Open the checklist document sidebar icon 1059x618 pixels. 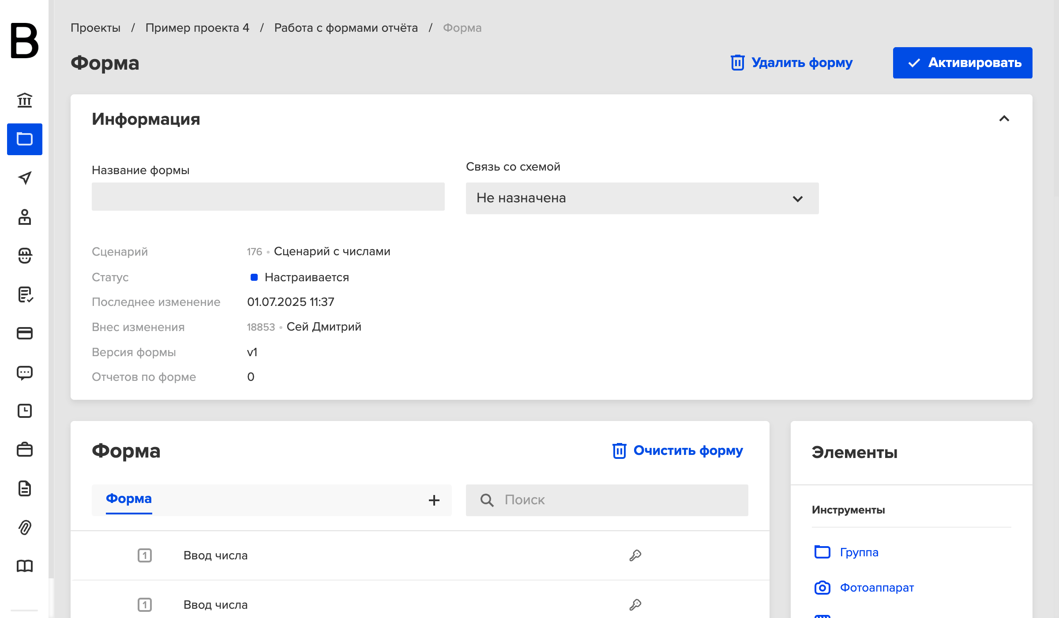pyautogui.click(x=25, y=294)
